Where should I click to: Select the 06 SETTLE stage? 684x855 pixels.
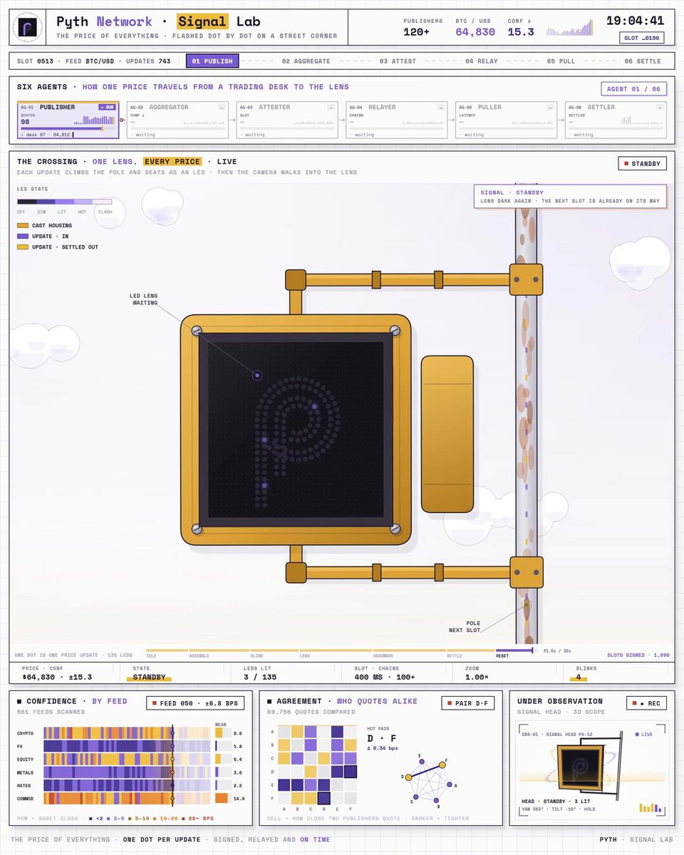(643, 61)
